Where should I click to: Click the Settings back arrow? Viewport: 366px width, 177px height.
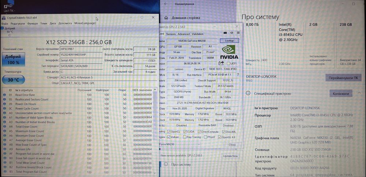click(166, 4)
